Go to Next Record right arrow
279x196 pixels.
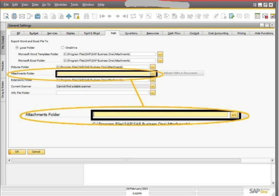point(118,16)
